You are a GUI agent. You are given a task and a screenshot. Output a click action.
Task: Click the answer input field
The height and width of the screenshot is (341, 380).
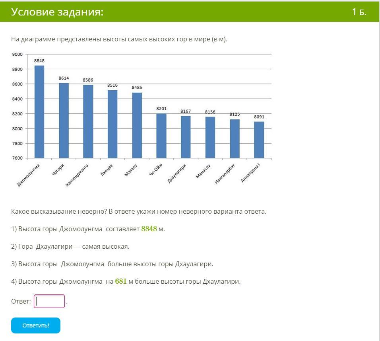[x=49, y=301]
